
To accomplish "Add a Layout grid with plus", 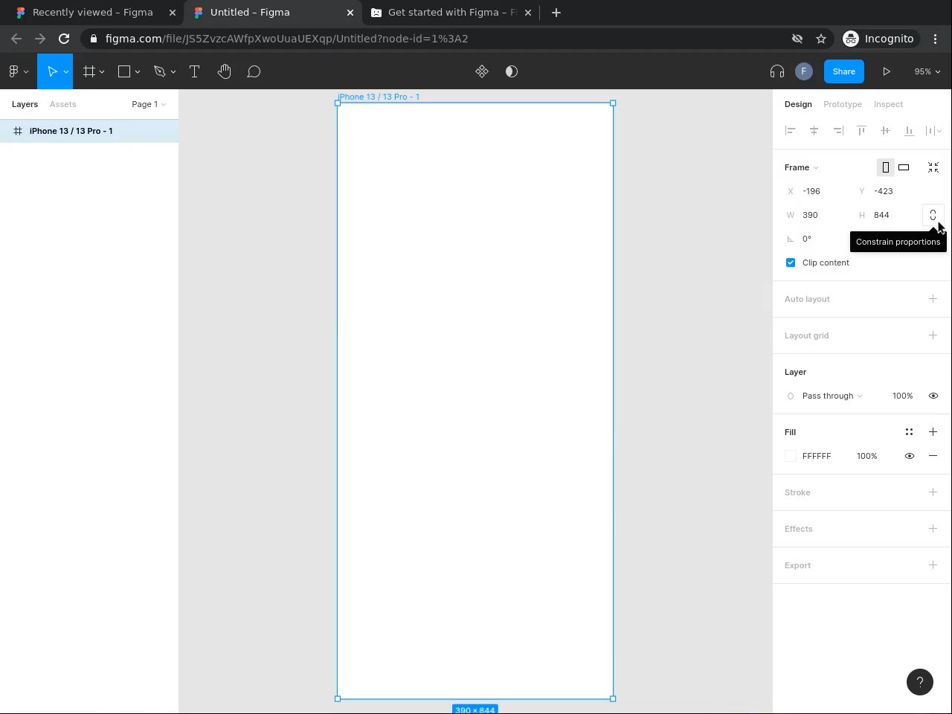I will tap(933, 335).
